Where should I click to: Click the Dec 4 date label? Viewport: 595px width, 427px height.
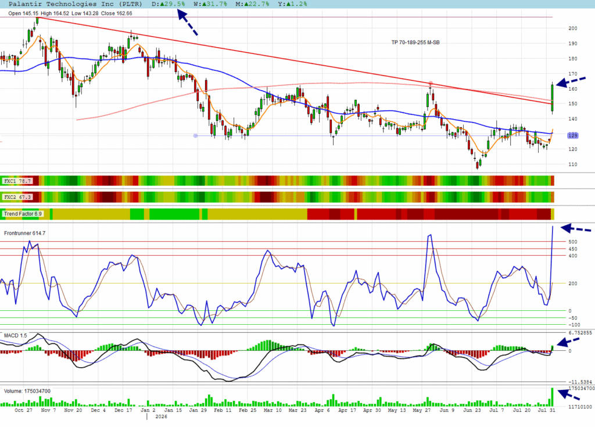[x=98, y=410]
